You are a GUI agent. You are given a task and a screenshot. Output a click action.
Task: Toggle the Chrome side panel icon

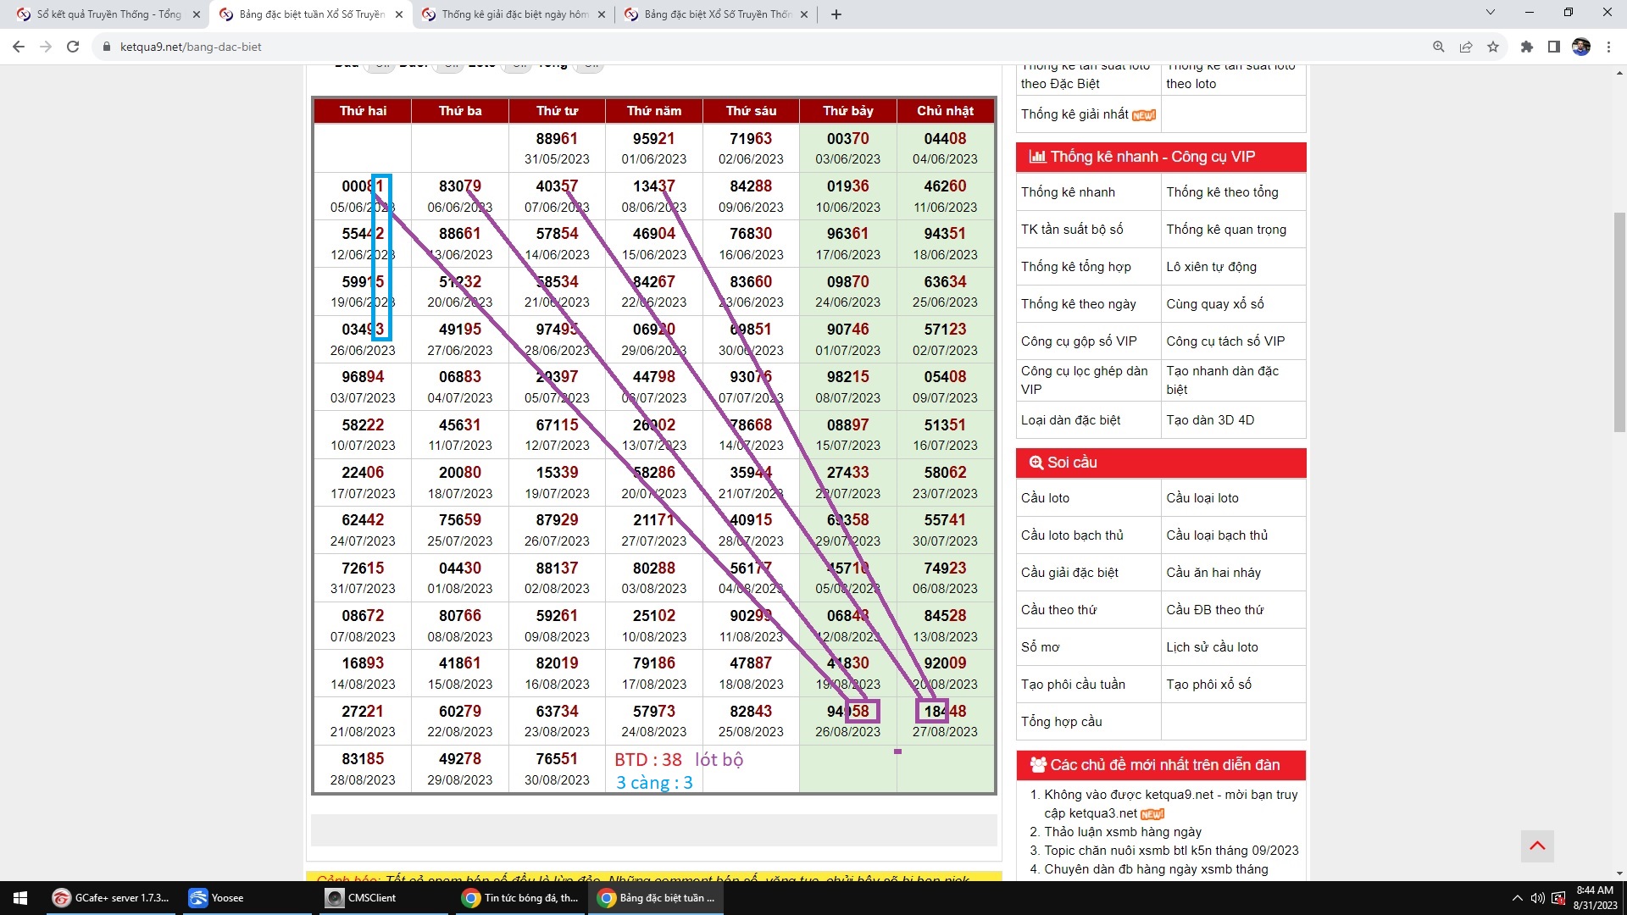click(x=1553, y=47)
